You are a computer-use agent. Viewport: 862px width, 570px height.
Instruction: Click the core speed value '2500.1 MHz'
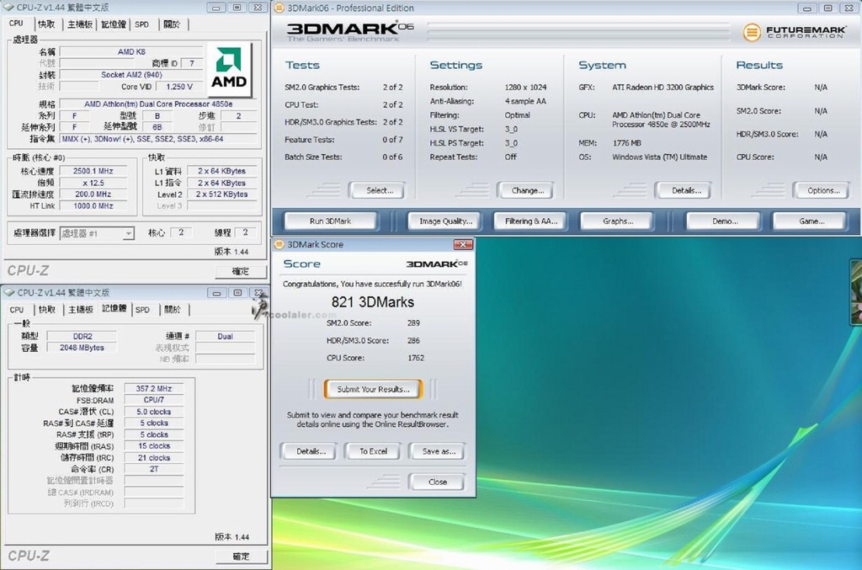93,171
